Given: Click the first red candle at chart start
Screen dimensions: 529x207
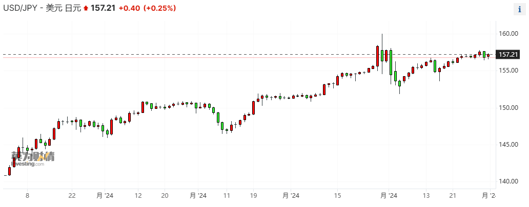Looking at the screenshot, I should click(9, 171).
